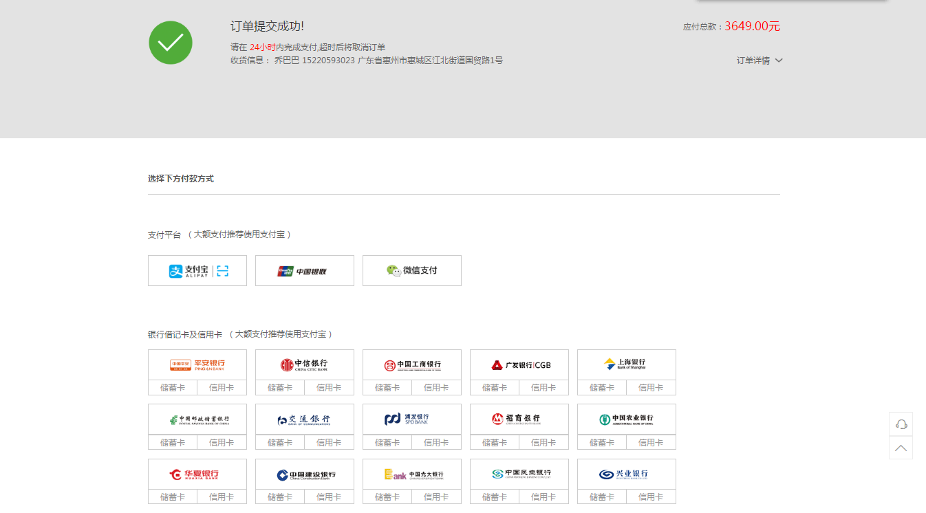Choose savings card under Industrial Bank

pyautogui.click(x=602, y=496)
